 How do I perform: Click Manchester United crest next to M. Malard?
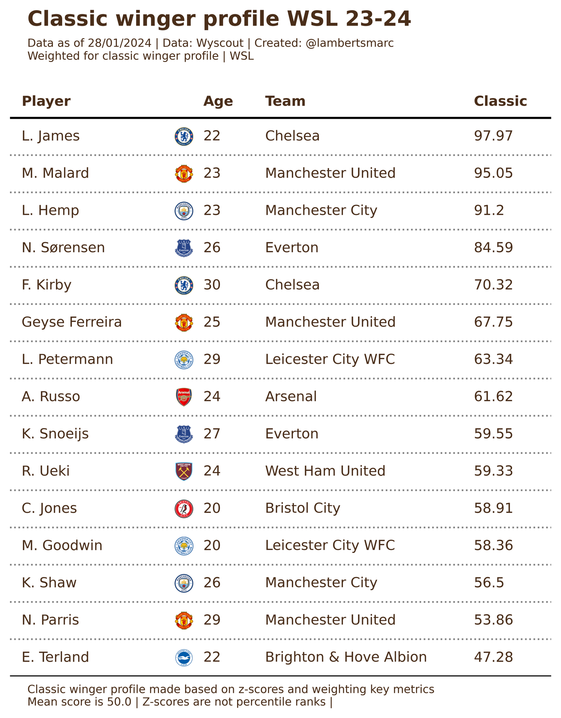pyautogui.click(x=184, y=174)
